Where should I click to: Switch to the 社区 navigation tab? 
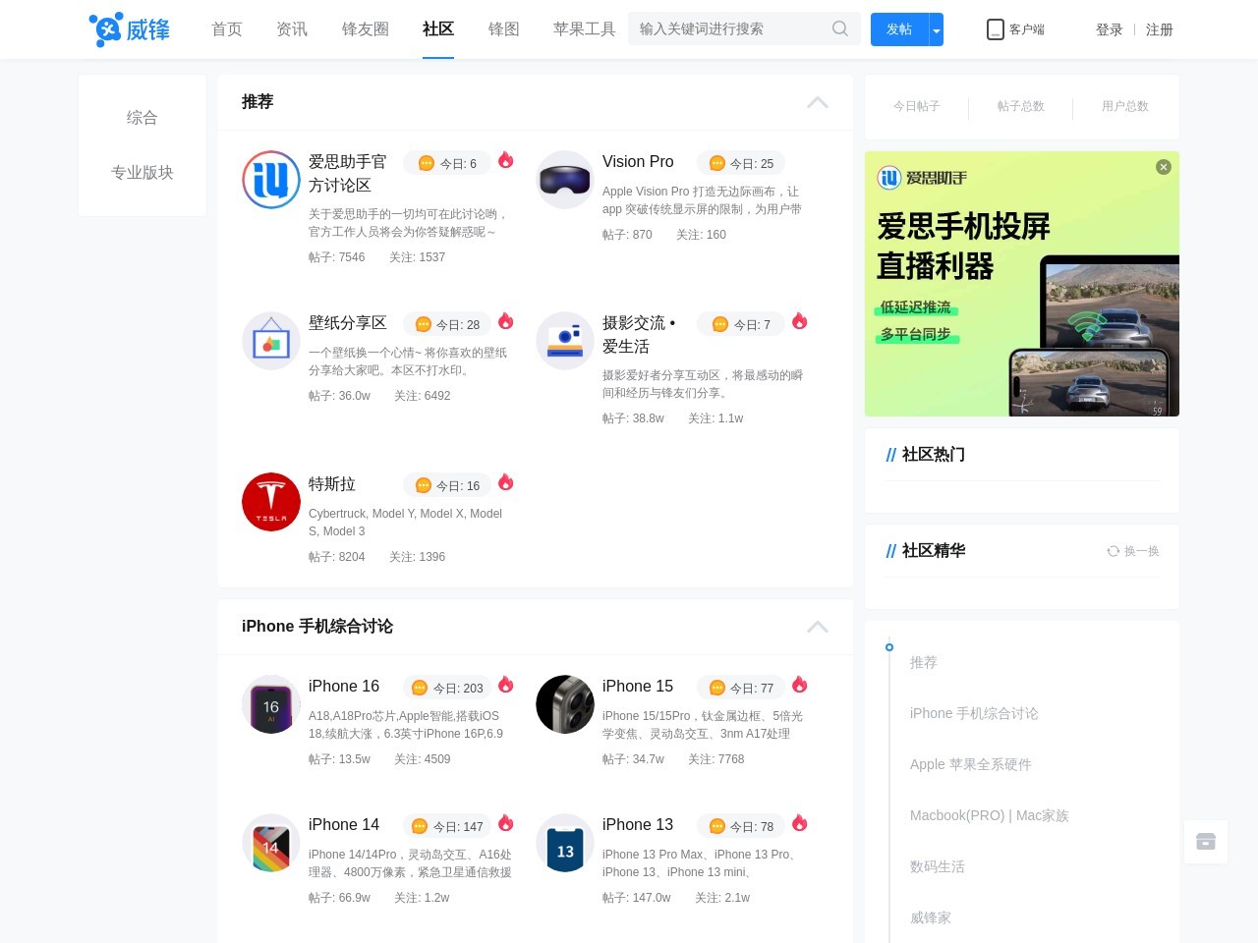(x=437, y=29)
